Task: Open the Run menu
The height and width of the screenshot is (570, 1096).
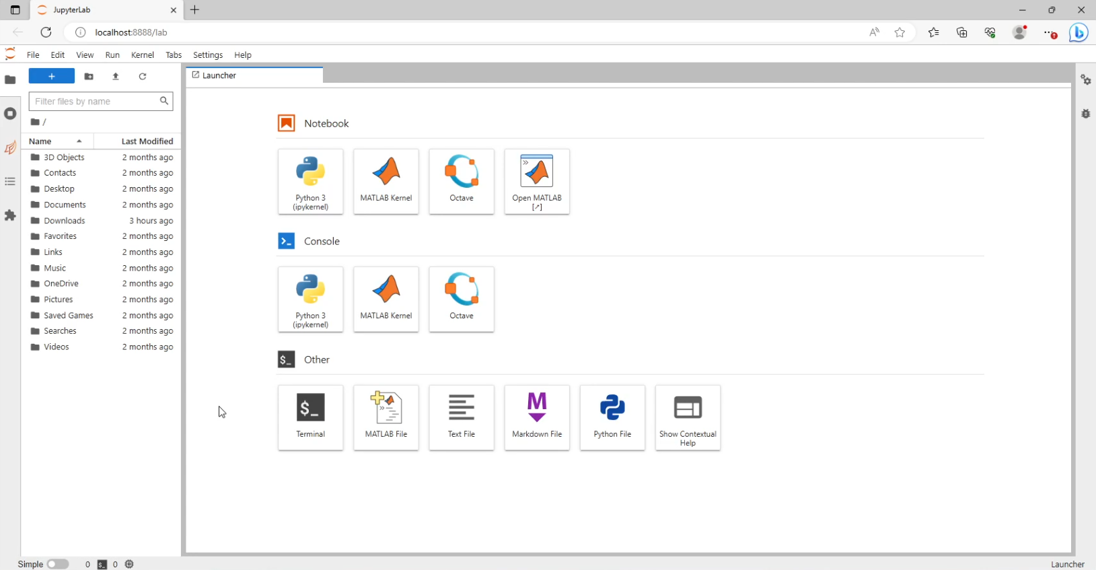Action: point(112,55)
